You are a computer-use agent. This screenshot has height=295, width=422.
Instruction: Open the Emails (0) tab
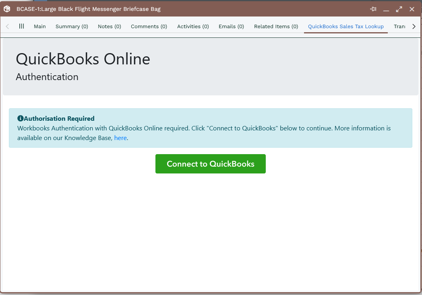point(231,27)
